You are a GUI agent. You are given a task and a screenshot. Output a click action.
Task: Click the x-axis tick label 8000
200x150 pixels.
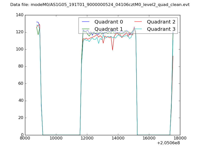click(25, 138)
